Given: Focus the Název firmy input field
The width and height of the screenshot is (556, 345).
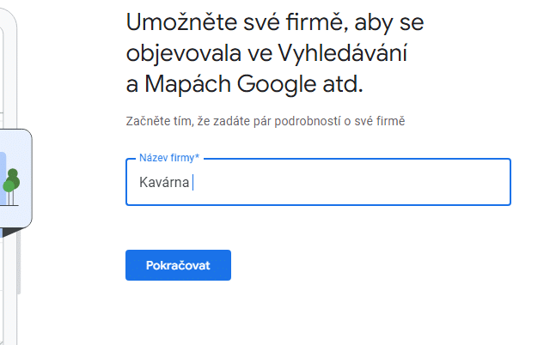Looking at the screenshot, I should [x=318, y=182].
